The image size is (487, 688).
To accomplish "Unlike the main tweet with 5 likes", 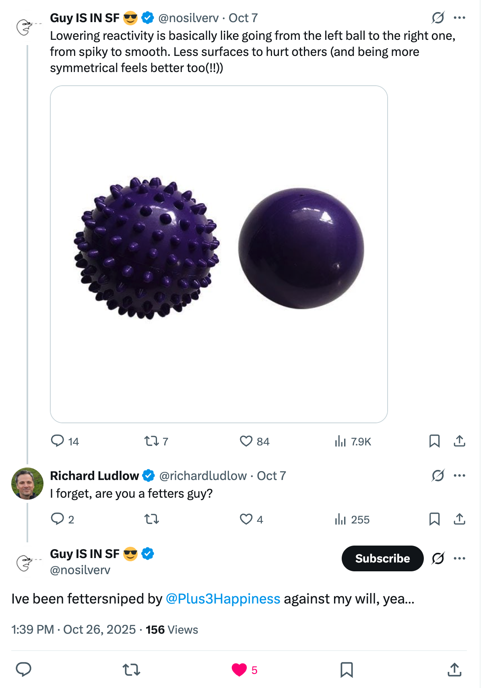I will click(239, 669).
